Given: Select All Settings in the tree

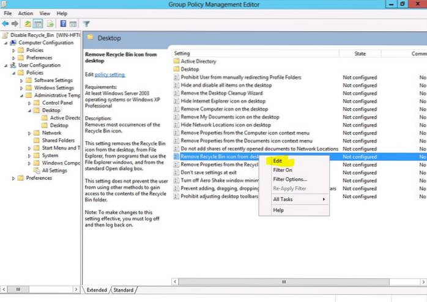Looking at the screenshot, I should (54, 171).
